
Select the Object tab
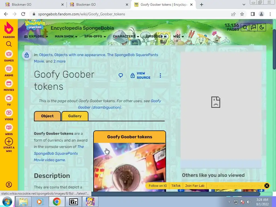pyautogui.click(x=47, y=116)
